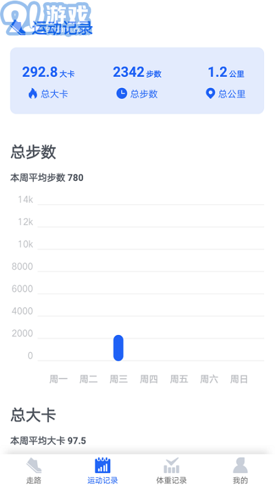Tap the 本周平均步数 780 text
The height and width of the screenshot is (489, 275).
(47, 177)
